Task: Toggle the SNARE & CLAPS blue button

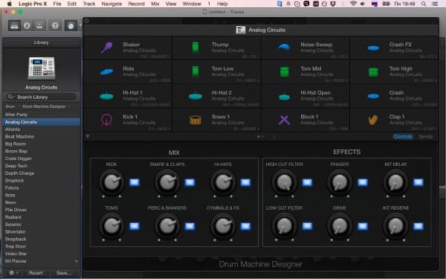Action: [190, 182]
